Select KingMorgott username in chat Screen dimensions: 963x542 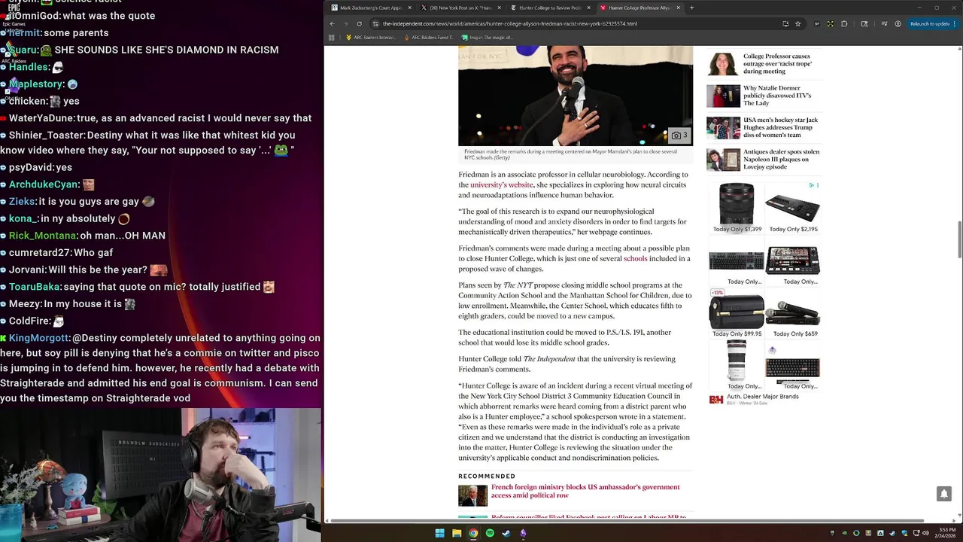pos(38,338)
